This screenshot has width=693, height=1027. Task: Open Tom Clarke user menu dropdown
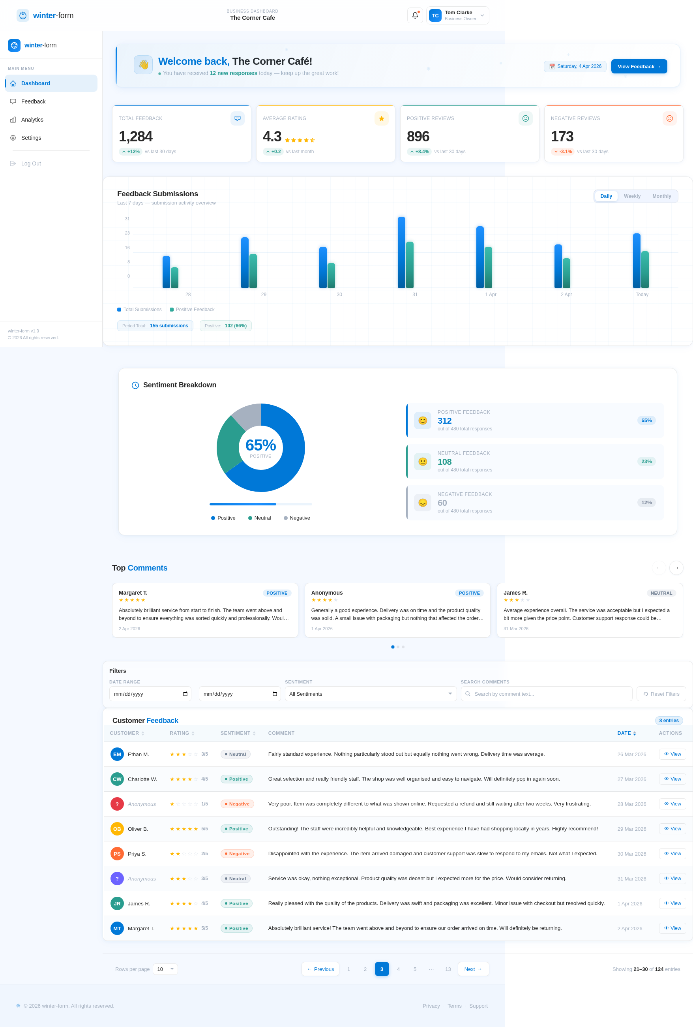[x=457, y=15]
